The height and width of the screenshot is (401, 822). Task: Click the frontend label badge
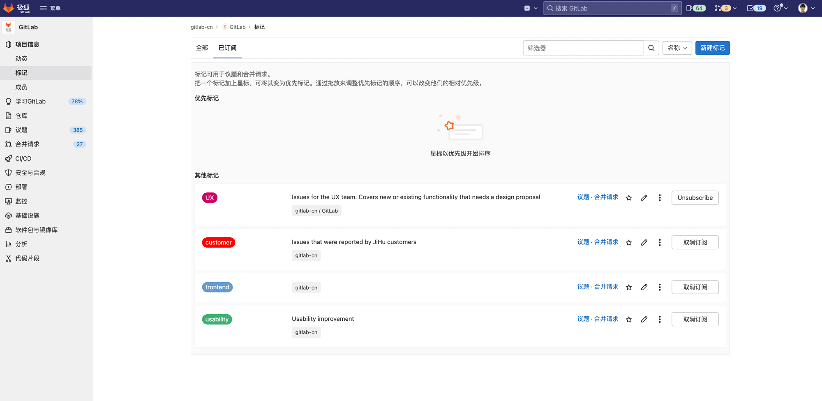coord(217,287)
